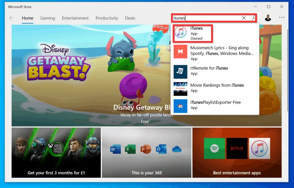Click the iTunesPlaylistExporter Free icon
This screenshot has height=188, width=294.
181,106
